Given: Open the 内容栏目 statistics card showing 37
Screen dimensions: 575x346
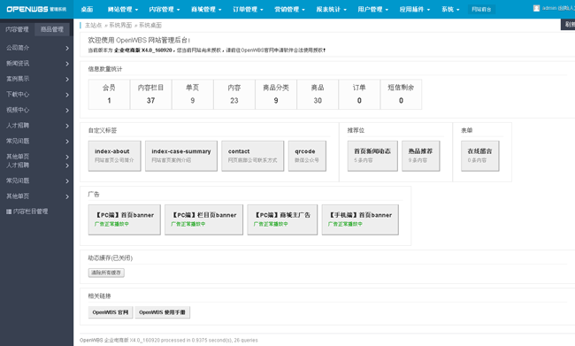Looking at the screenshot, I should (x=150, y=95).
